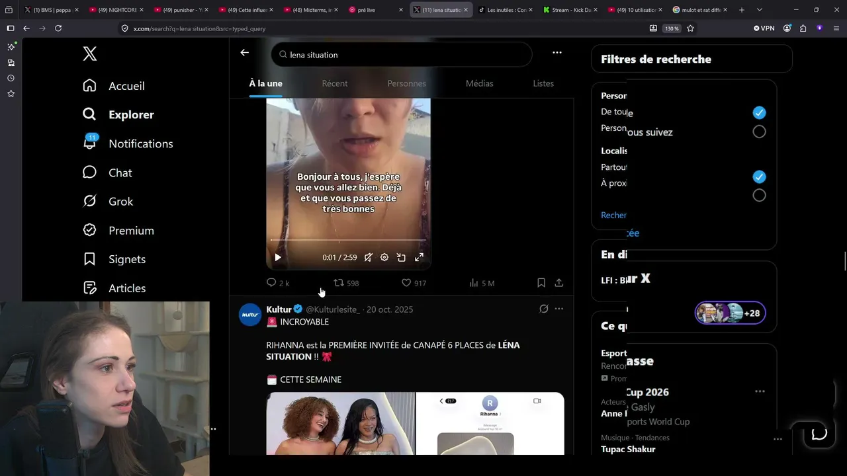The image size is (847, 476).
Task: Reload the current page
Action: click(58, 28)
